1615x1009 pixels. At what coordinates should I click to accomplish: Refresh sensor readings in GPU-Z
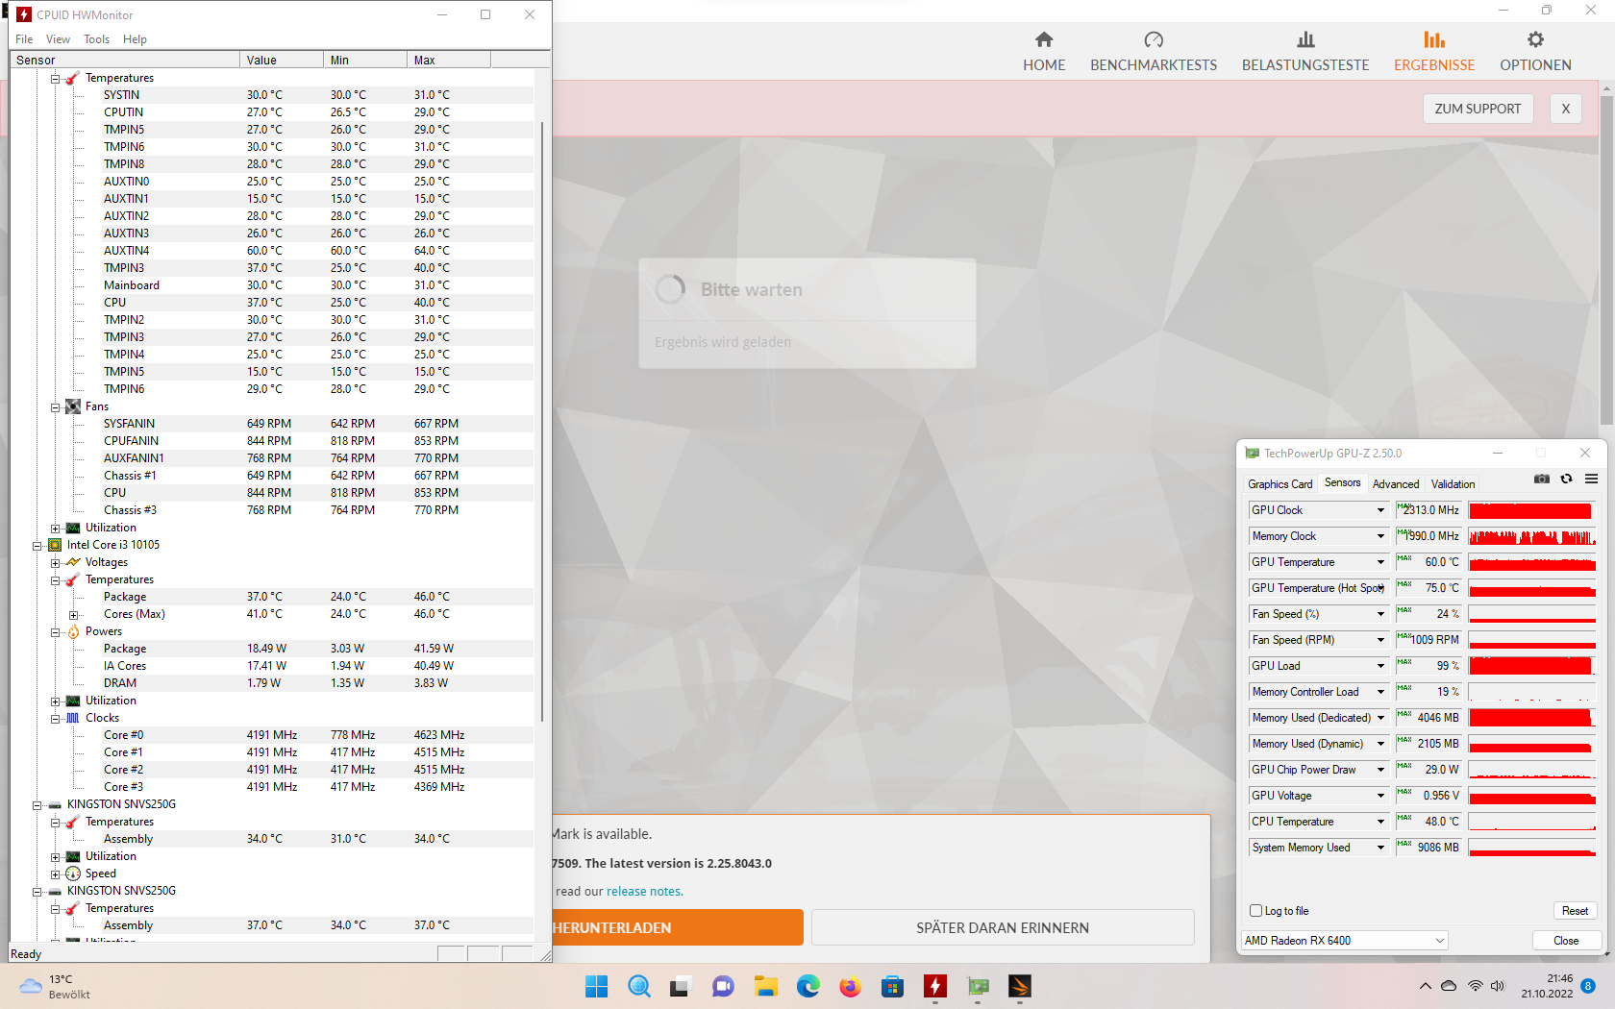pos(1566,479)
